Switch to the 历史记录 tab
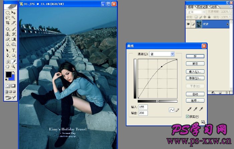The width and height of the screenshot is (234, 149). click(202, 7)
